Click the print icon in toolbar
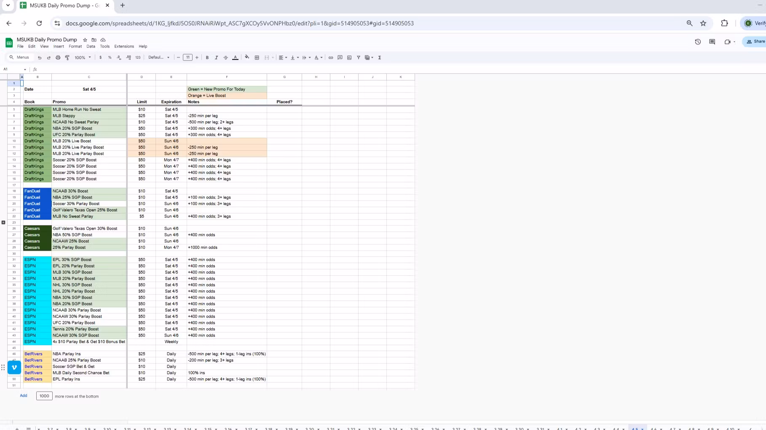Viewport: 766px width, 430px height. [58, 58]
